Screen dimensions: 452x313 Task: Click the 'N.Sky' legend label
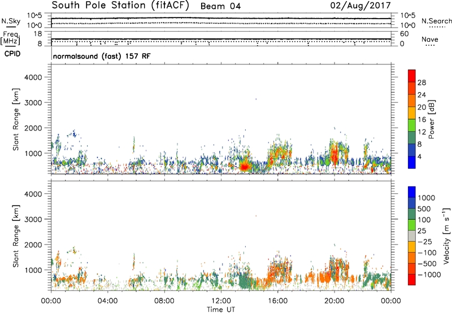point(11,21)
